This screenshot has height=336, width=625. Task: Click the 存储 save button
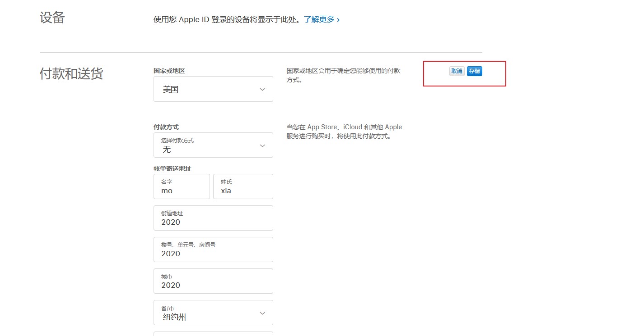pos(474,71)
